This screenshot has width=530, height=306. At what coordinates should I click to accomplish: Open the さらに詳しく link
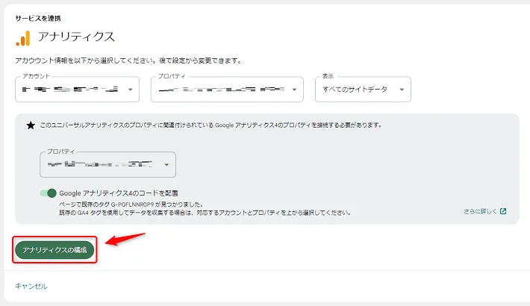point(479,211)
